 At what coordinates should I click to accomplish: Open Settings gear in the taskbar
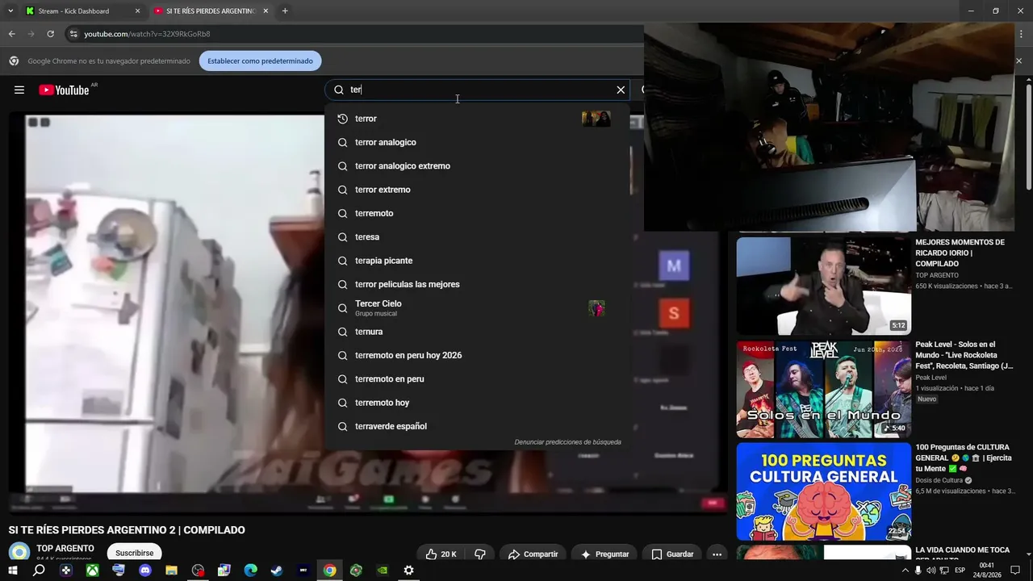408,571
